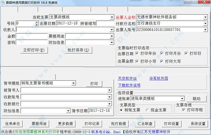Open 收款人 dropdown arrow

(112, 30)
